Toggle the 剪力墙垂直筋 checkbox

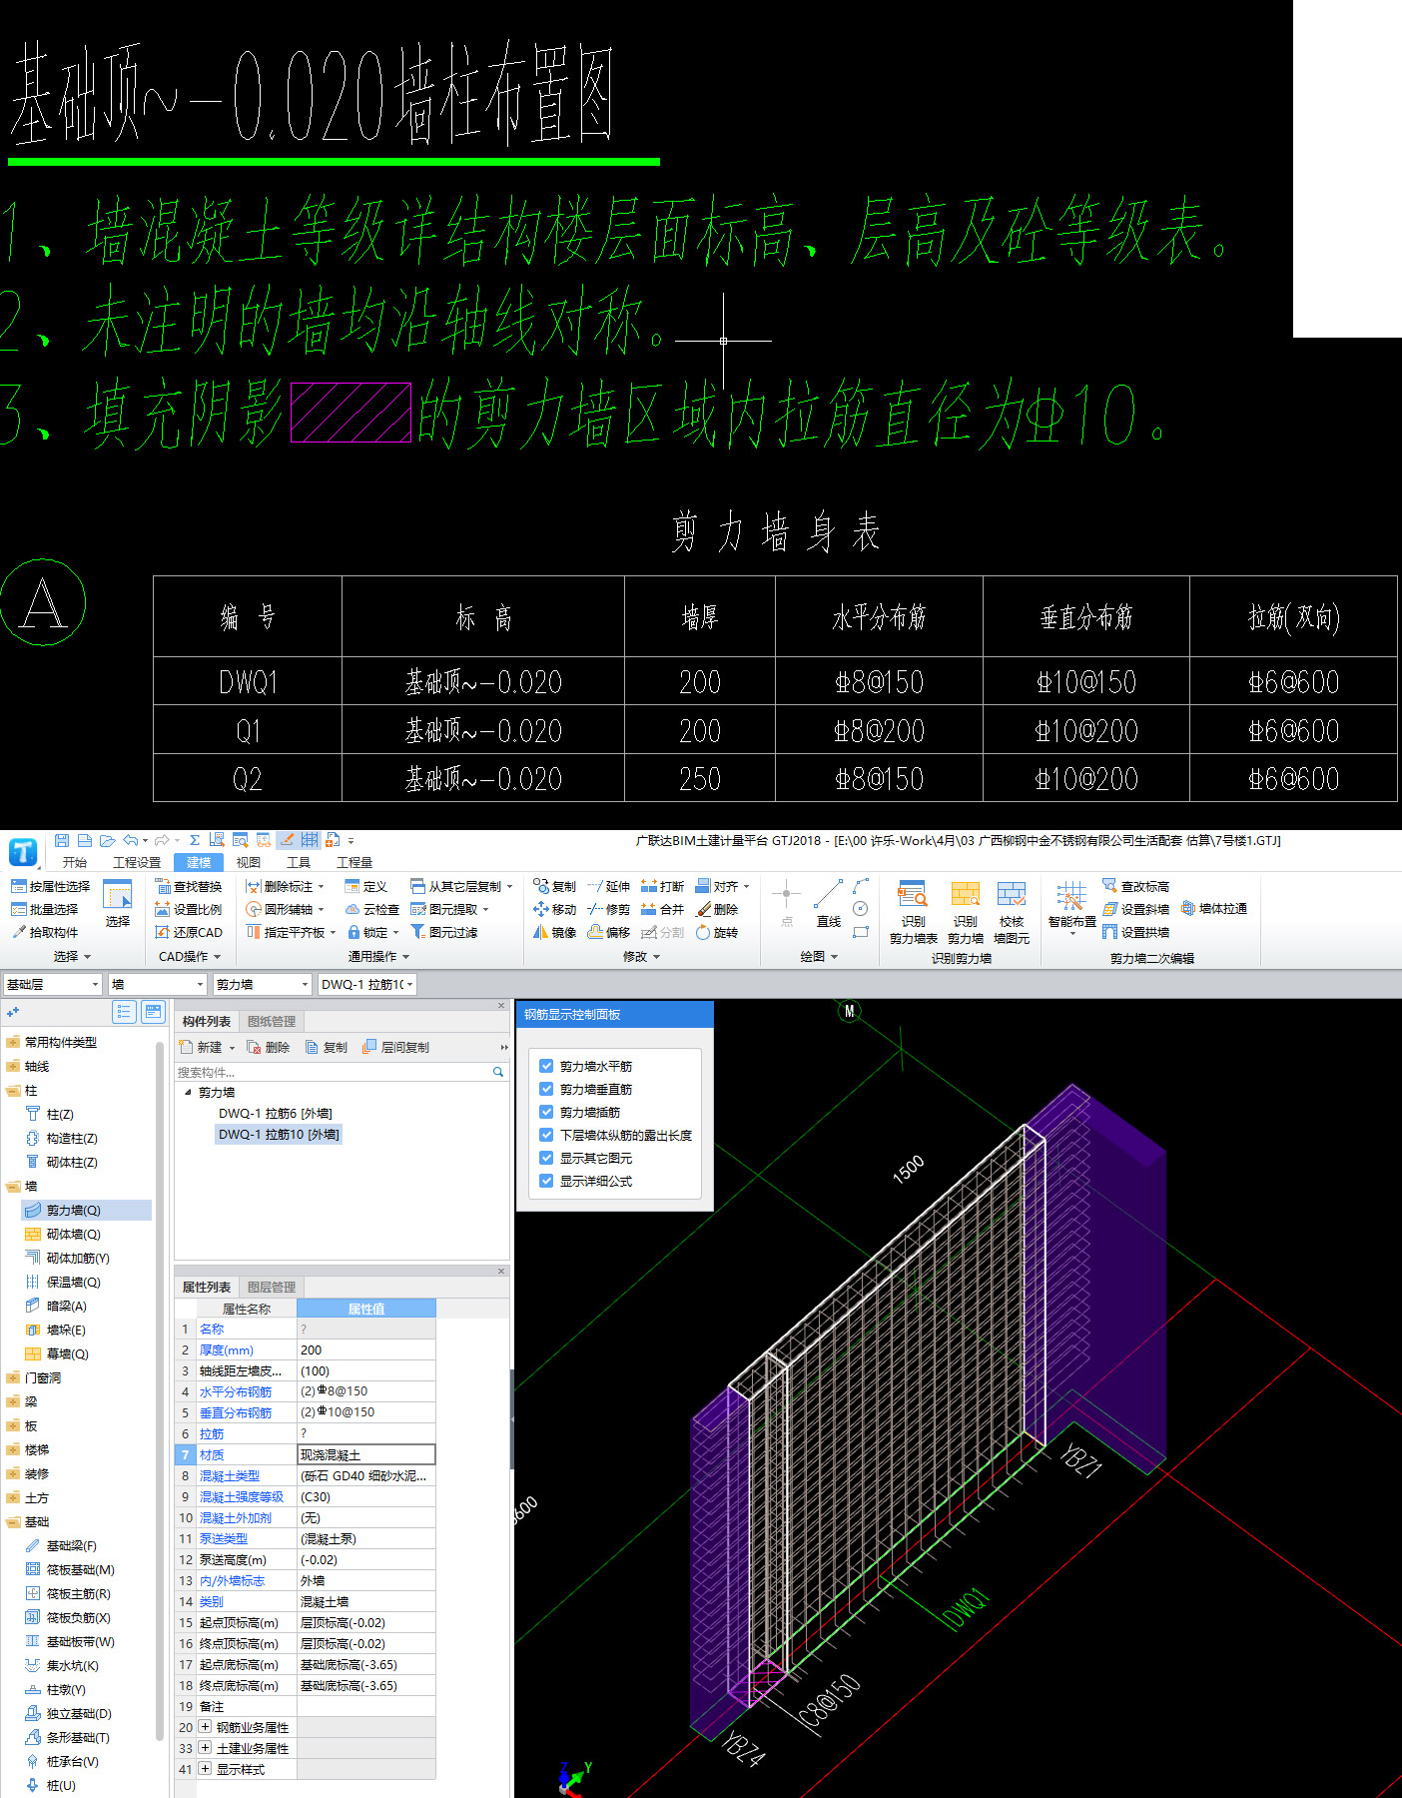(546, 1089)
